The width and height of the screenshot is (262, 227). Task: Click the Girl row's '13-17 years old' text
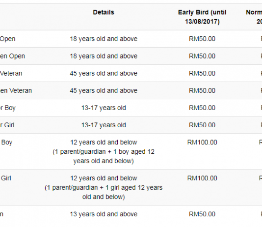pos(104,125)
